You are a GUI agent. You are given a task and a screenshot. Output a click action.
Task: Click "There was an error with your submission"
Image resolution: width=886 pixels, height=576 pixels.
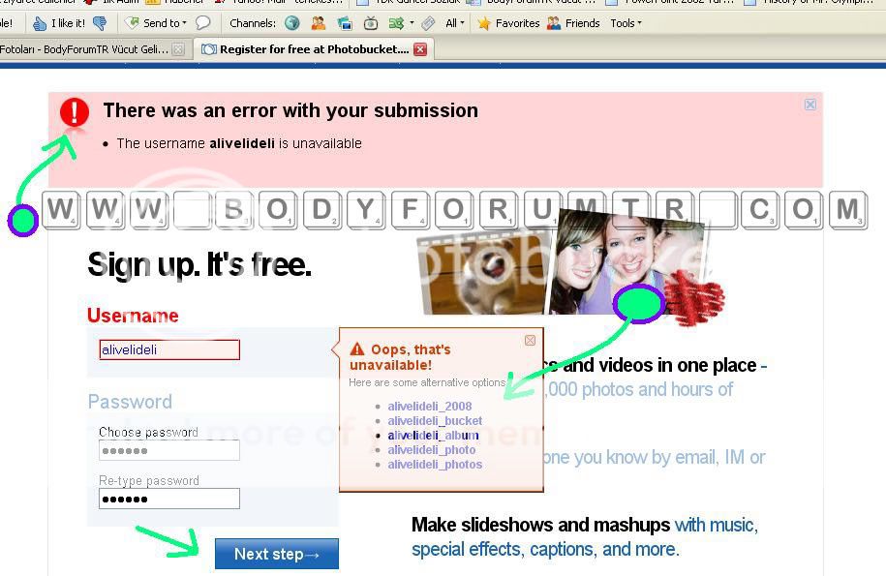click(x=290, y=110)
